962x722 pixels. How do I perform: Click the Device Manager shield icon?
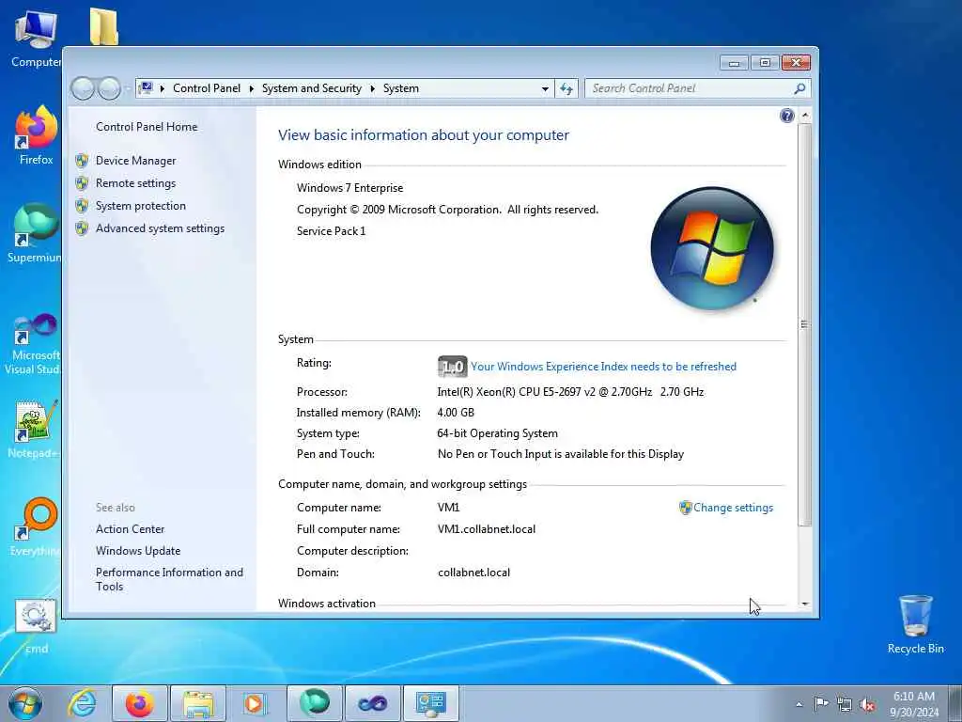82,161
